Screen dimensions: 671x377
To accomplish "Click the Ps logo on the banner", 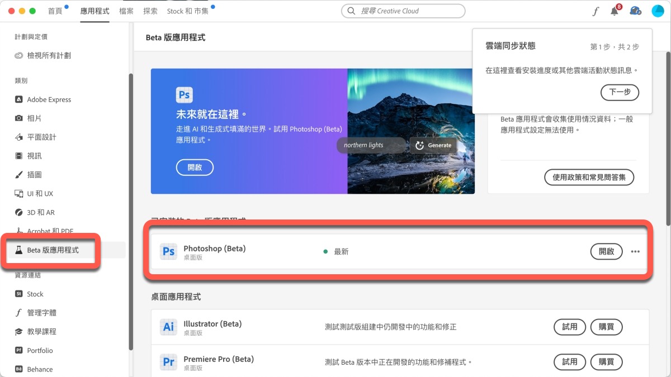I will [x=184, y=94].
